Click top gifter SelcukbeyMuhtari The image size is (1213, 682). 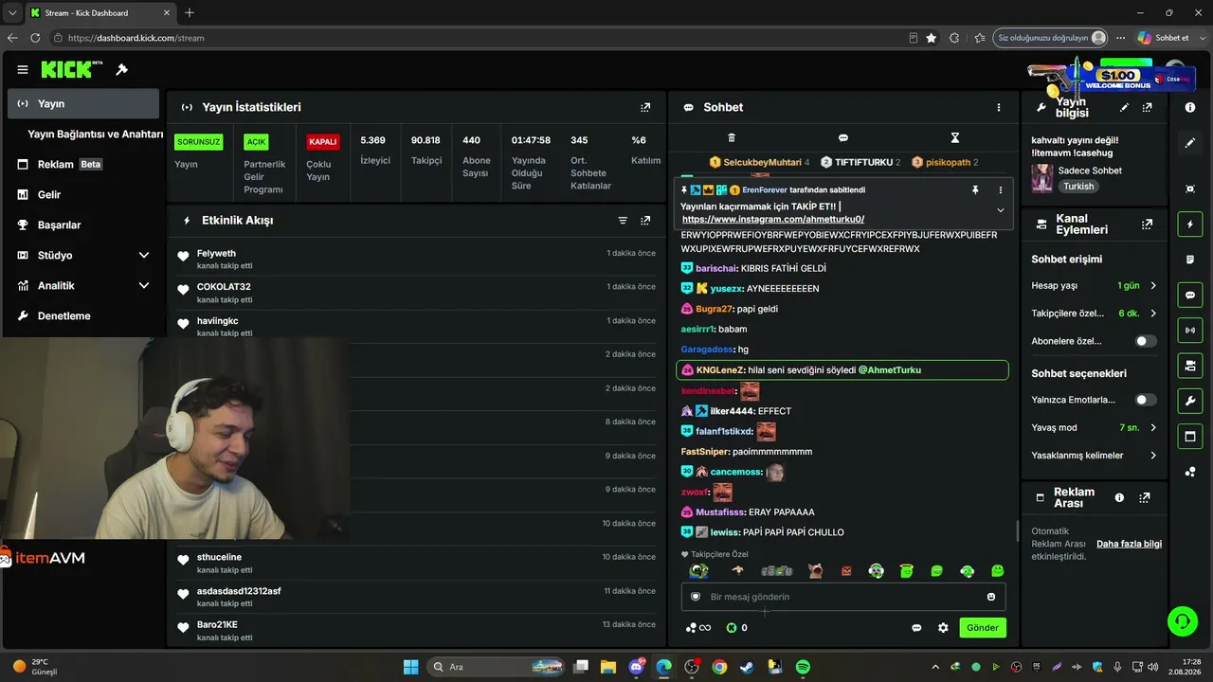[762, 162]
